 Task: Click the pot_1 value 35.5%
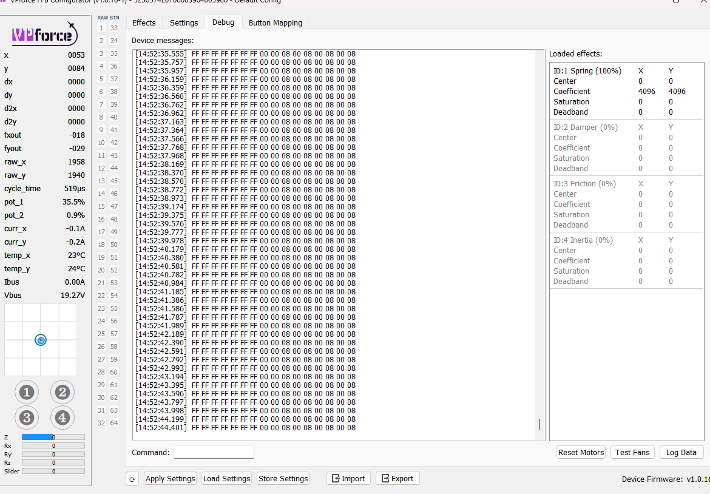[x=73, y=202]
